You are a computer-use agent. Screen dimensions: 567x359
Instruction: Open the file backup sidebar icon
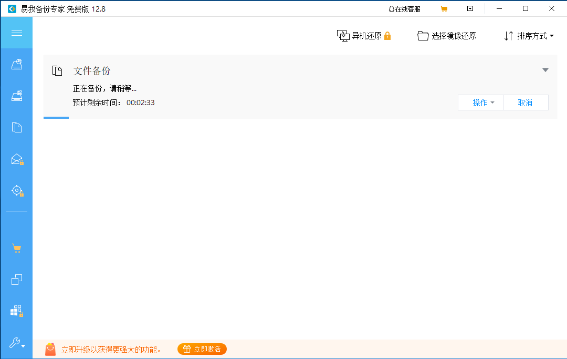click(x=17, y=127)
